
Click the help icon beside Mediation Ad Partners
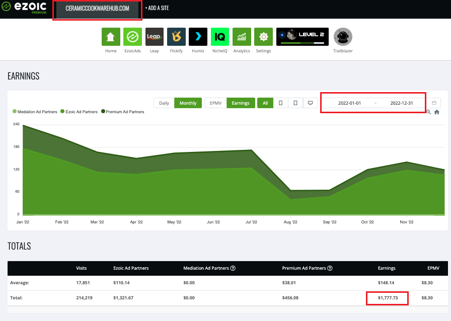point(233,268)
